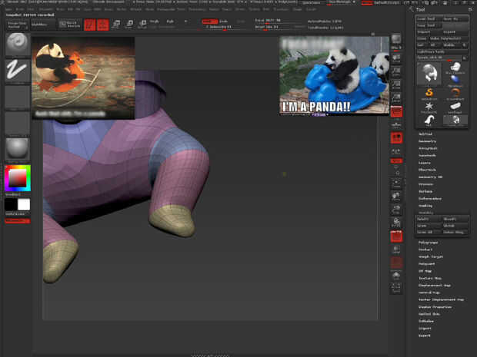477x357 pixels.
Task: Toggle the red Local symmetry button
Action: pyautogui.click(x=396, y=138)
